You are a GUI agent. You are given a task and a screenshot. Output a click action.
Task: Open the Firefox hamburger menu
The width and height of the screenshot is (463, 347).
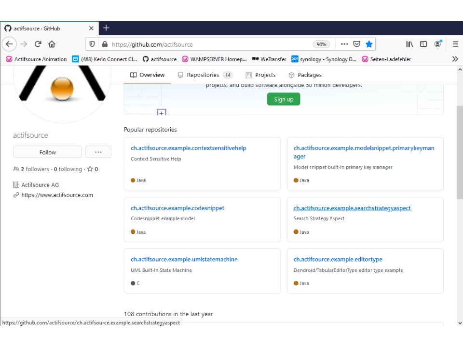coord(455,44)
